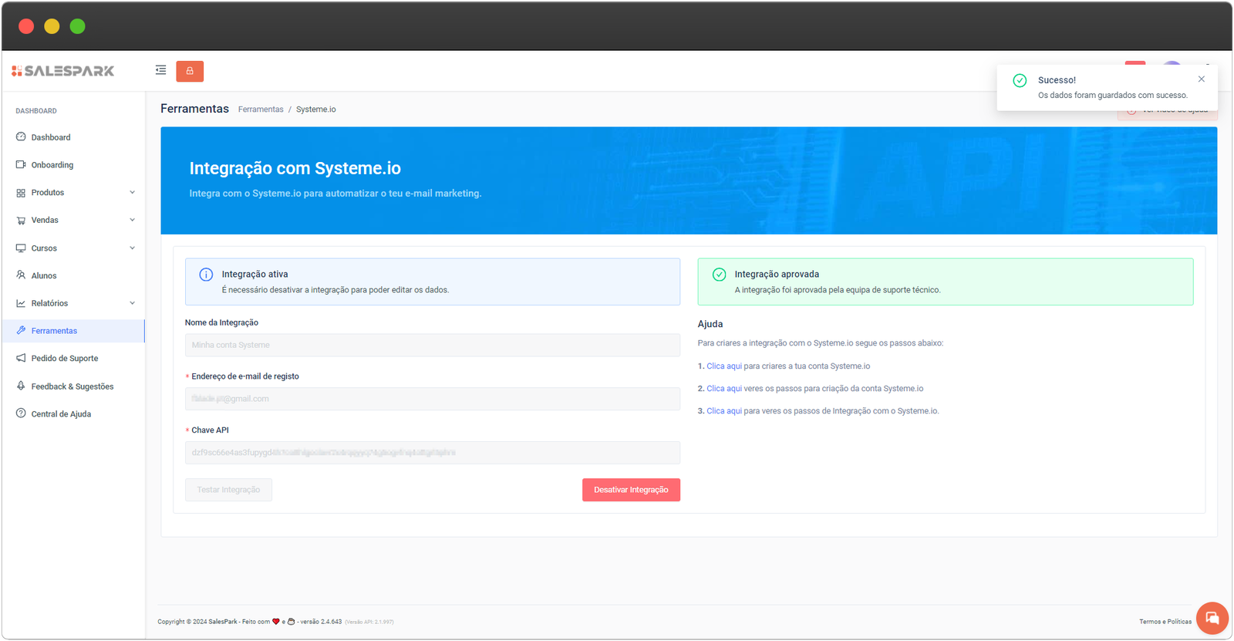Open the Alunos page
1234x641 pixels.
(x=44, y=275)
